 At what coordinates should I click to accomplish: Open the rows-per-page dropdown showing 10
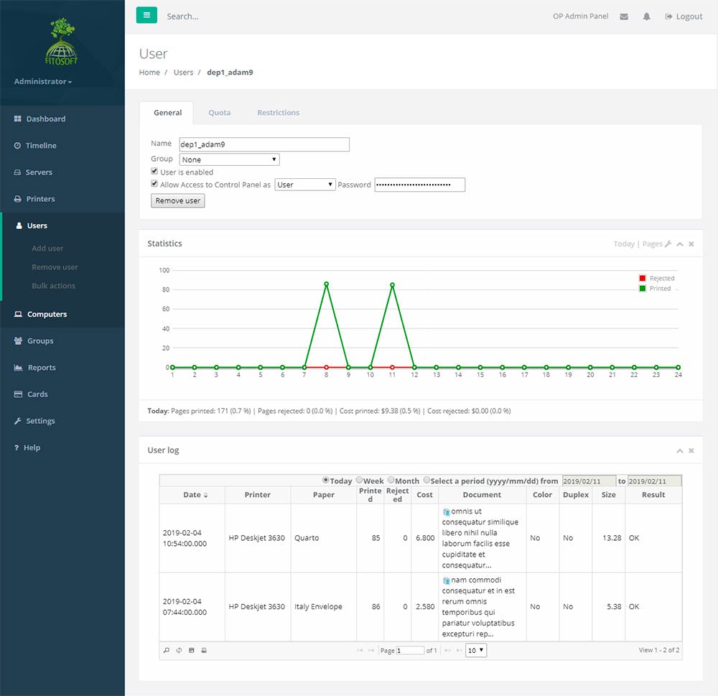[475, 650]
